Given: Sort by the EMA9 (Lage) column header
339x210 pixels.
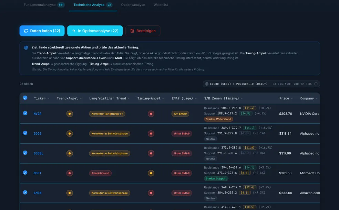Looking at the screenshot, I should tap(184, 98).
